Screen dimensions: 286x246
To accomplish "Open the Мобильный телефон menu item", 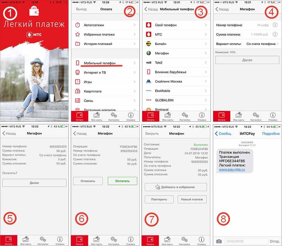I will [x=100, y=63].
